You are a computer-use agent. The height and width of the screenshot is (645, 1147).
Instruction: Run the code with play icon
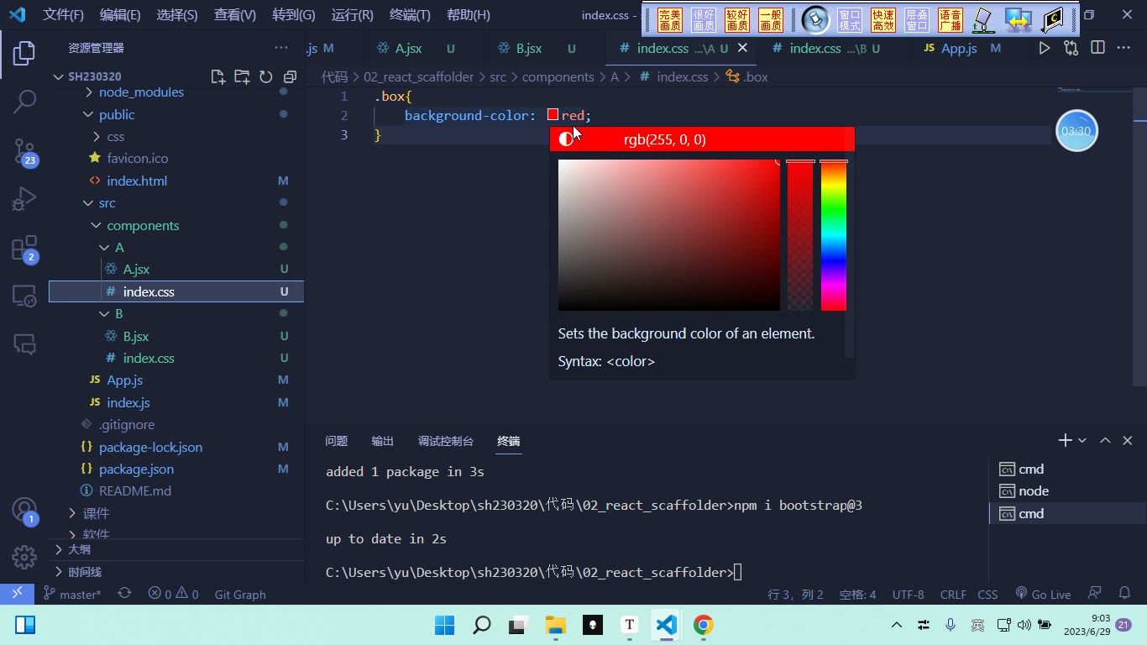pos(1044,48)
